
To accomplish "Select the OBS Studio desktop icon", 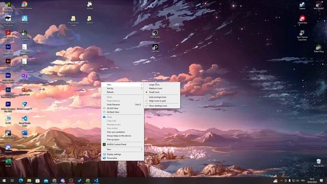I will [155, 34].
